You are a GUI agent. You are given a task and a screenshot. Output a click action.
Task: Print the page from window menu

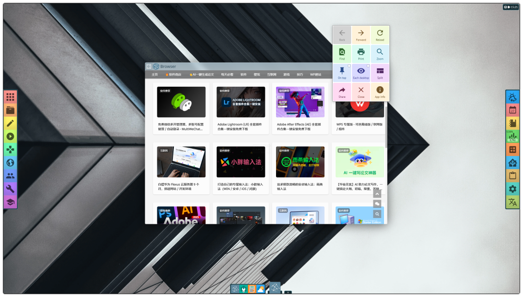click(361, 54)
